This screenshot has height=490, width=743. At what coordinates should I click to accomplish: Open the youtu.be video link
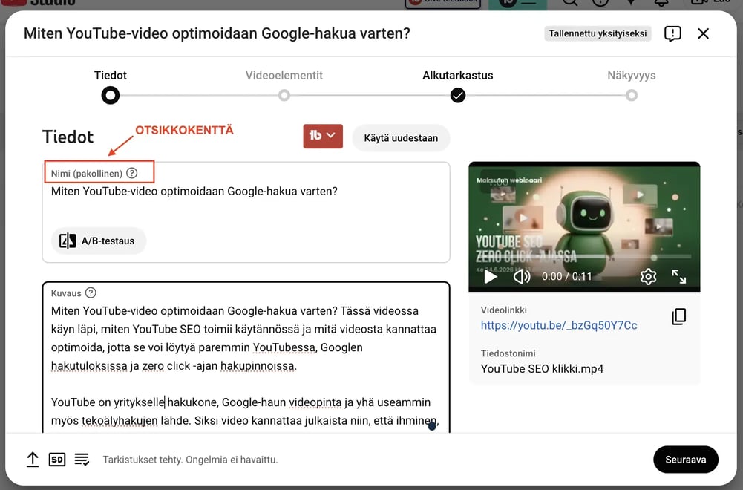(x=559, y=325)
